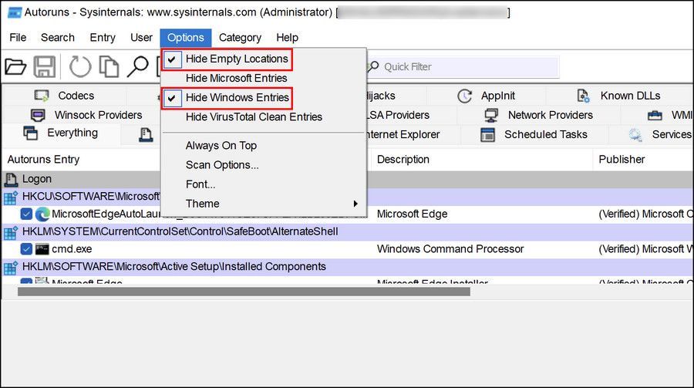
Task: Click the registry icon beside HKCU\SOFTWARE\Microsoft
Action: (x=11, y=197)
